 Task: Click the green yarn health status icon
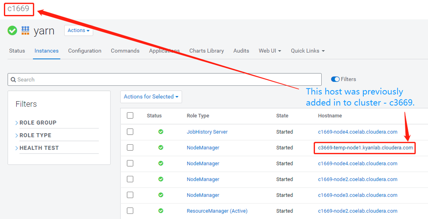(x=12, y=30)
